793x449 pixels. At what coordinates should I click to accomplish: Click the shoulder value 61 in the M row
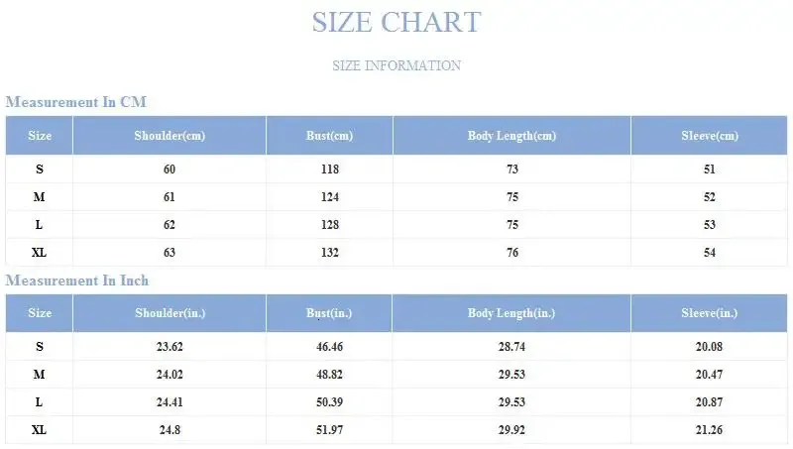click(170, 197)
